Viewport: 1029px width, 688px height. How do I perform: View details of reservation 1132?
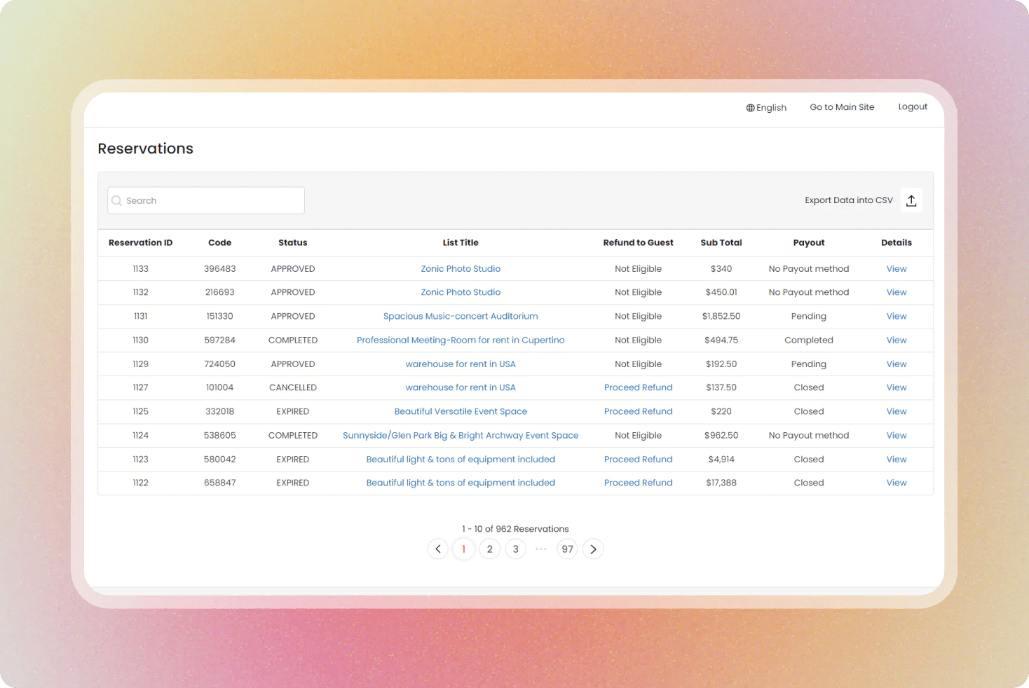coord(897,292)
